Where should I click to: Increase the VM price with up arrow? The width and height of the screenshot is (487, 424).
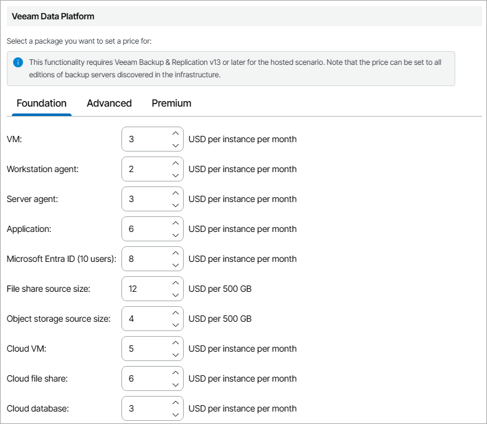[x=175, y=133]
